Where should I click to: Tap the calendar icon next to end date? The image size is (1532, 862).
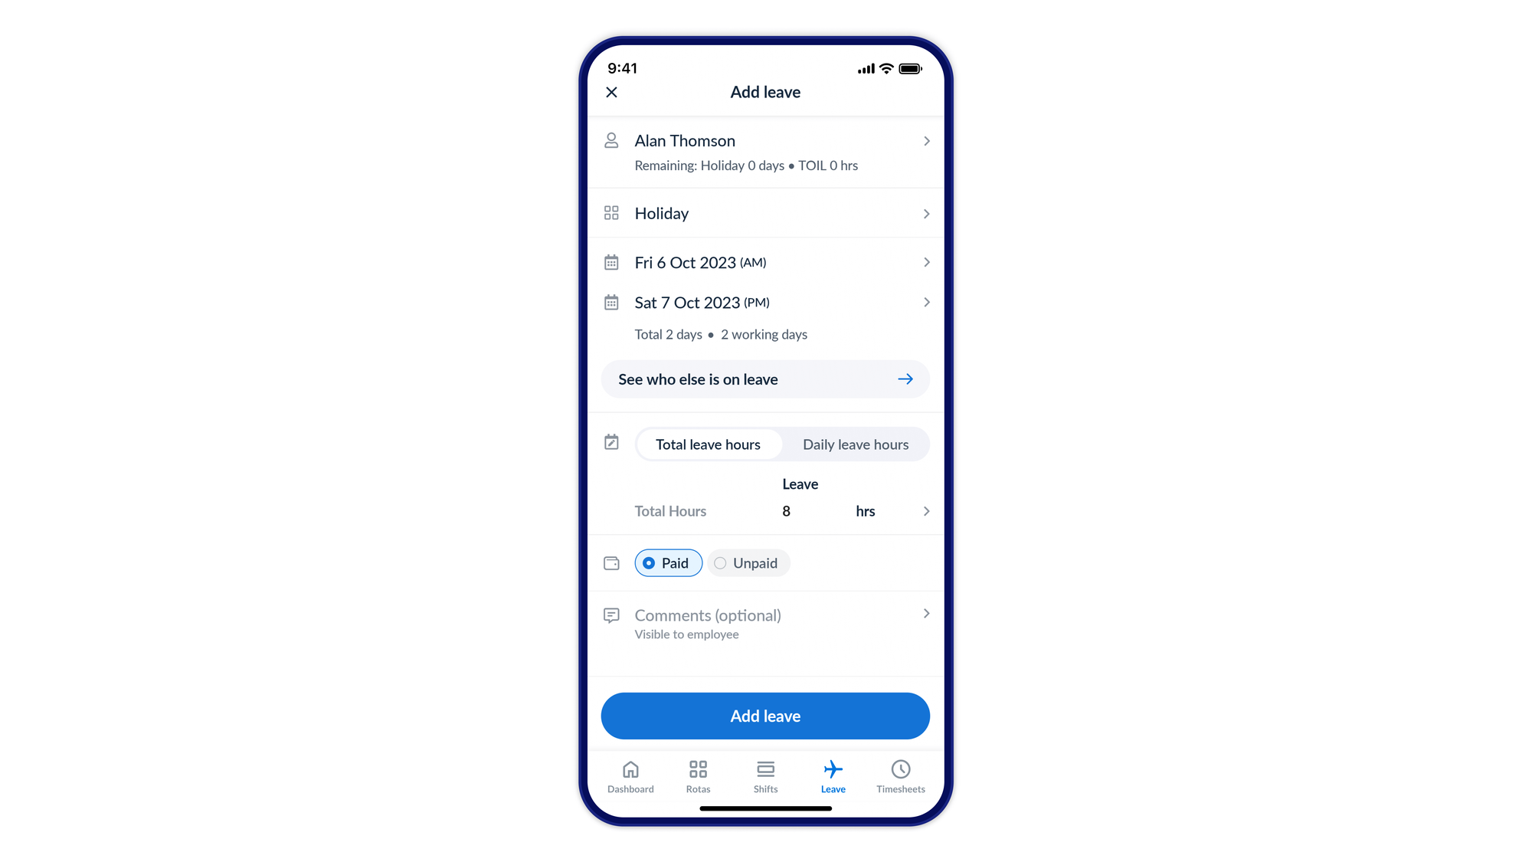pyautogui.click(x=611, y=303)
